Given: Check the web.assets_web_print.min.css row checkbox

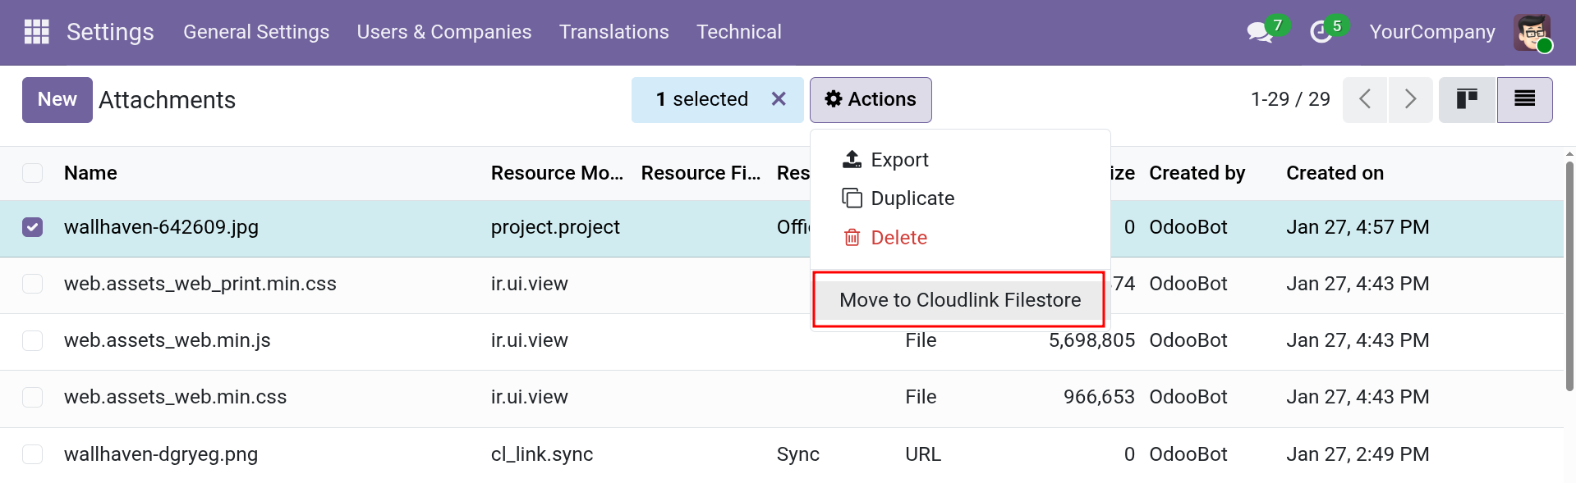Looking at the screenshot, I should (x=33, y=284).
